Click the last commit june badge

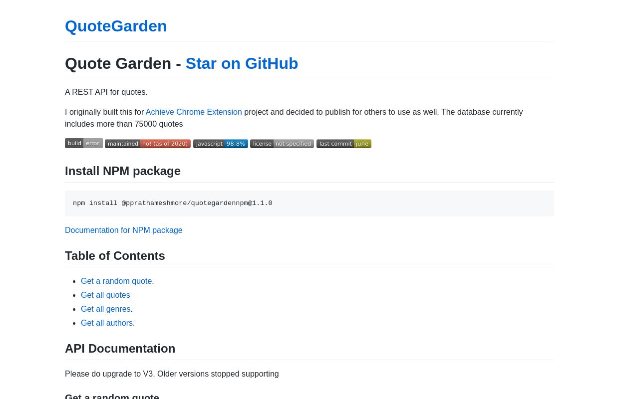click(344, 144)
